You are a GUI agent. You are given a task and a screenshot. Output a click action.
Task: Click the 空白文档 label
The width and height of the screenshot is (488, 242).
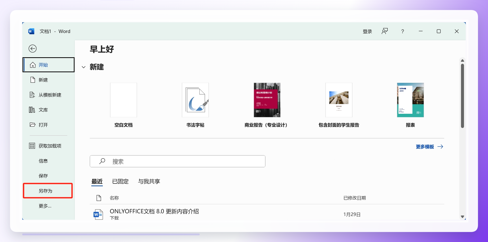tap(124, 125)
